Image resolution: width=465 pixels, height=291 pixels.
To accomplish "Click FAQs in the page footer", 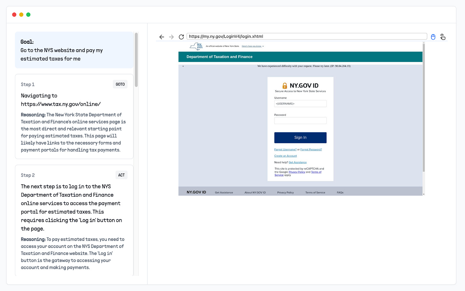I will 340,192.
